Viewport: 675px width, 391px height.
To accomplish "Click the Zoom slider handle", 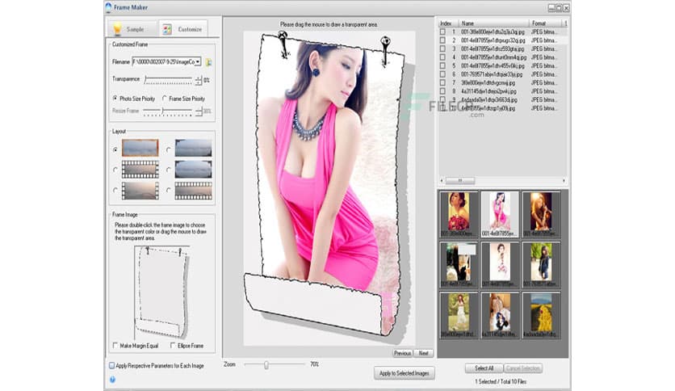I will [266, 365].
